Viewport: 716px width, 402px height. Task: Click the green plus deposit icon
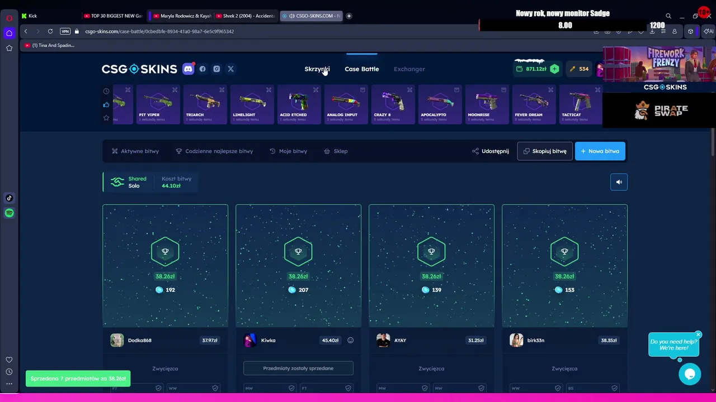click(554, 69)
